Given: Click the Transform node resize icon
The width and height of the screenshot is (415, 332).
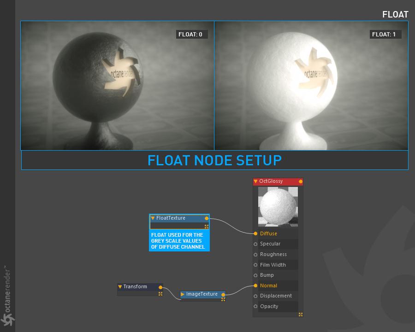Looking at the screenshot, I should (160, 294).
